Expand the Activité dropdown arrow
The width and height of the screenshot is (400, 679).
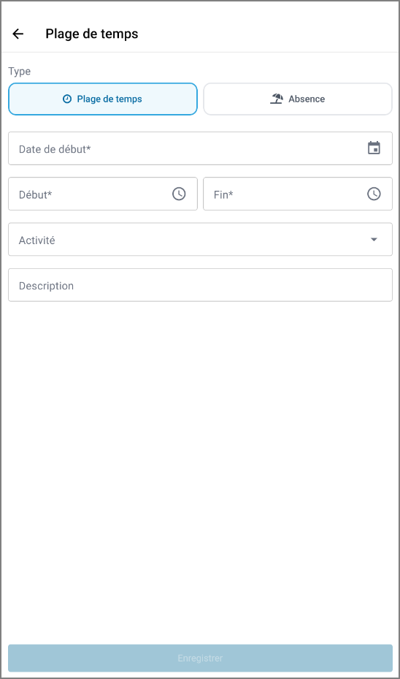pyautogui.click(x=374, y=240)
